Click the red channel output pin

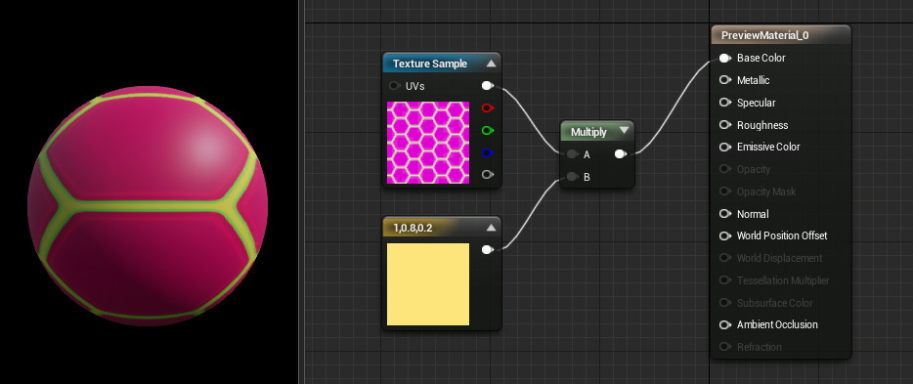pos(488,108)
